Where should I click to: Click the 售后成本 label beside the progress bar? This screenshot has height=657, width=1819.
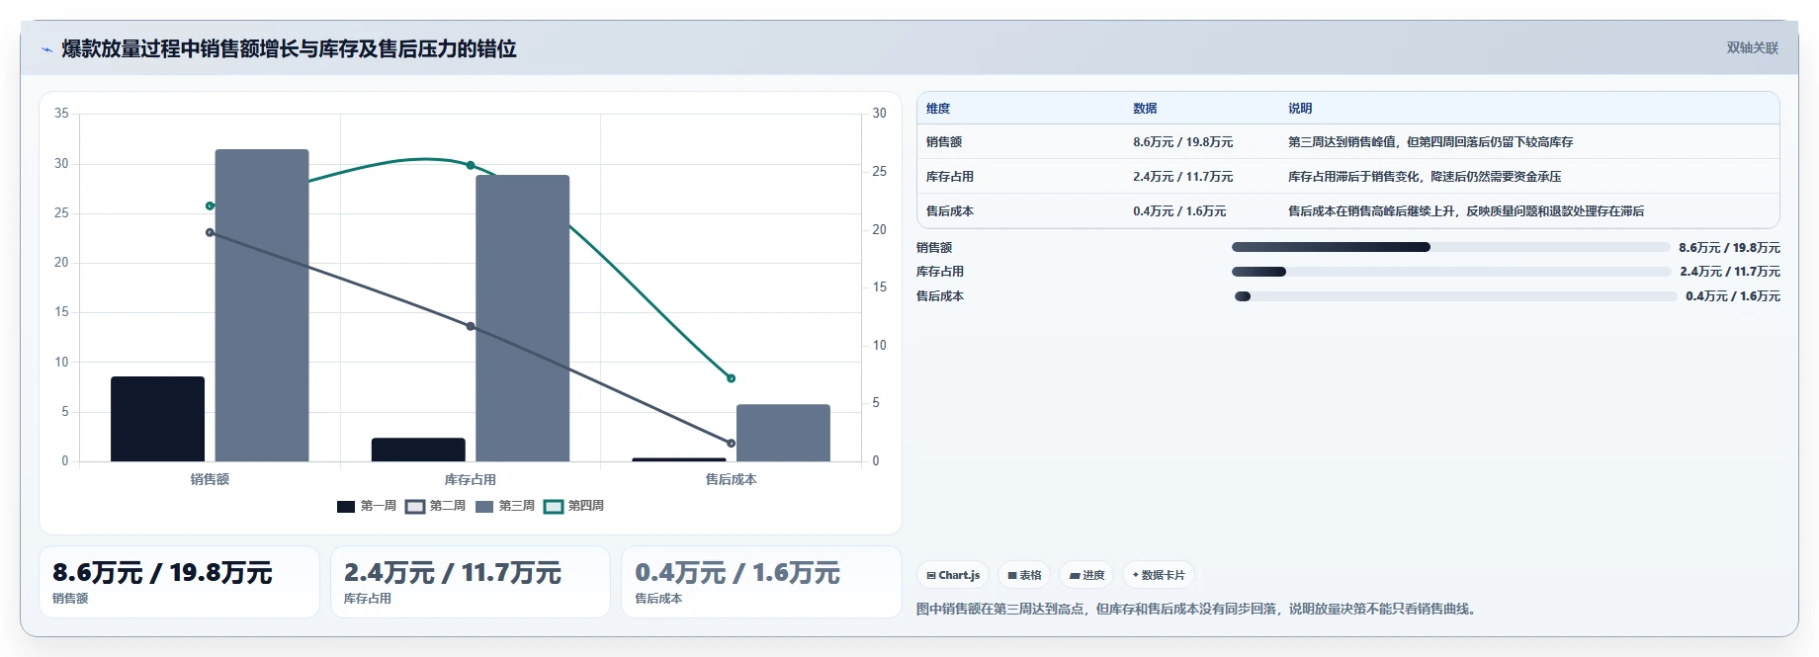coord(940,296)
